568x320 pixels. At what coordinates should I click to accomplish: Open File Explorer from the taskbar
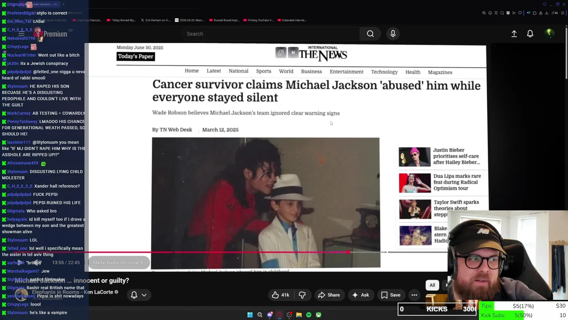point(299,315)
